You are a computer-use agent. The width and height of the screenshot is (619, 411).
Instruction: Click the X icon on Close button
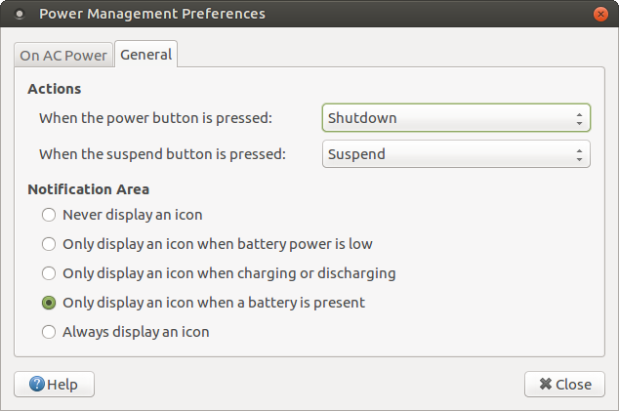(x=546, y=384)
